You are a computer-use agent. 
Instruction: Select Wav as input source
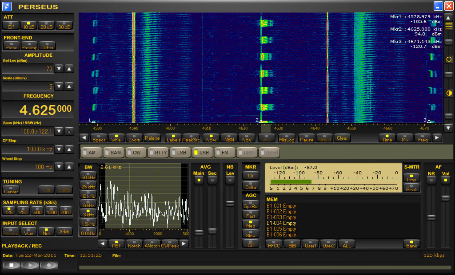point(28,232)
